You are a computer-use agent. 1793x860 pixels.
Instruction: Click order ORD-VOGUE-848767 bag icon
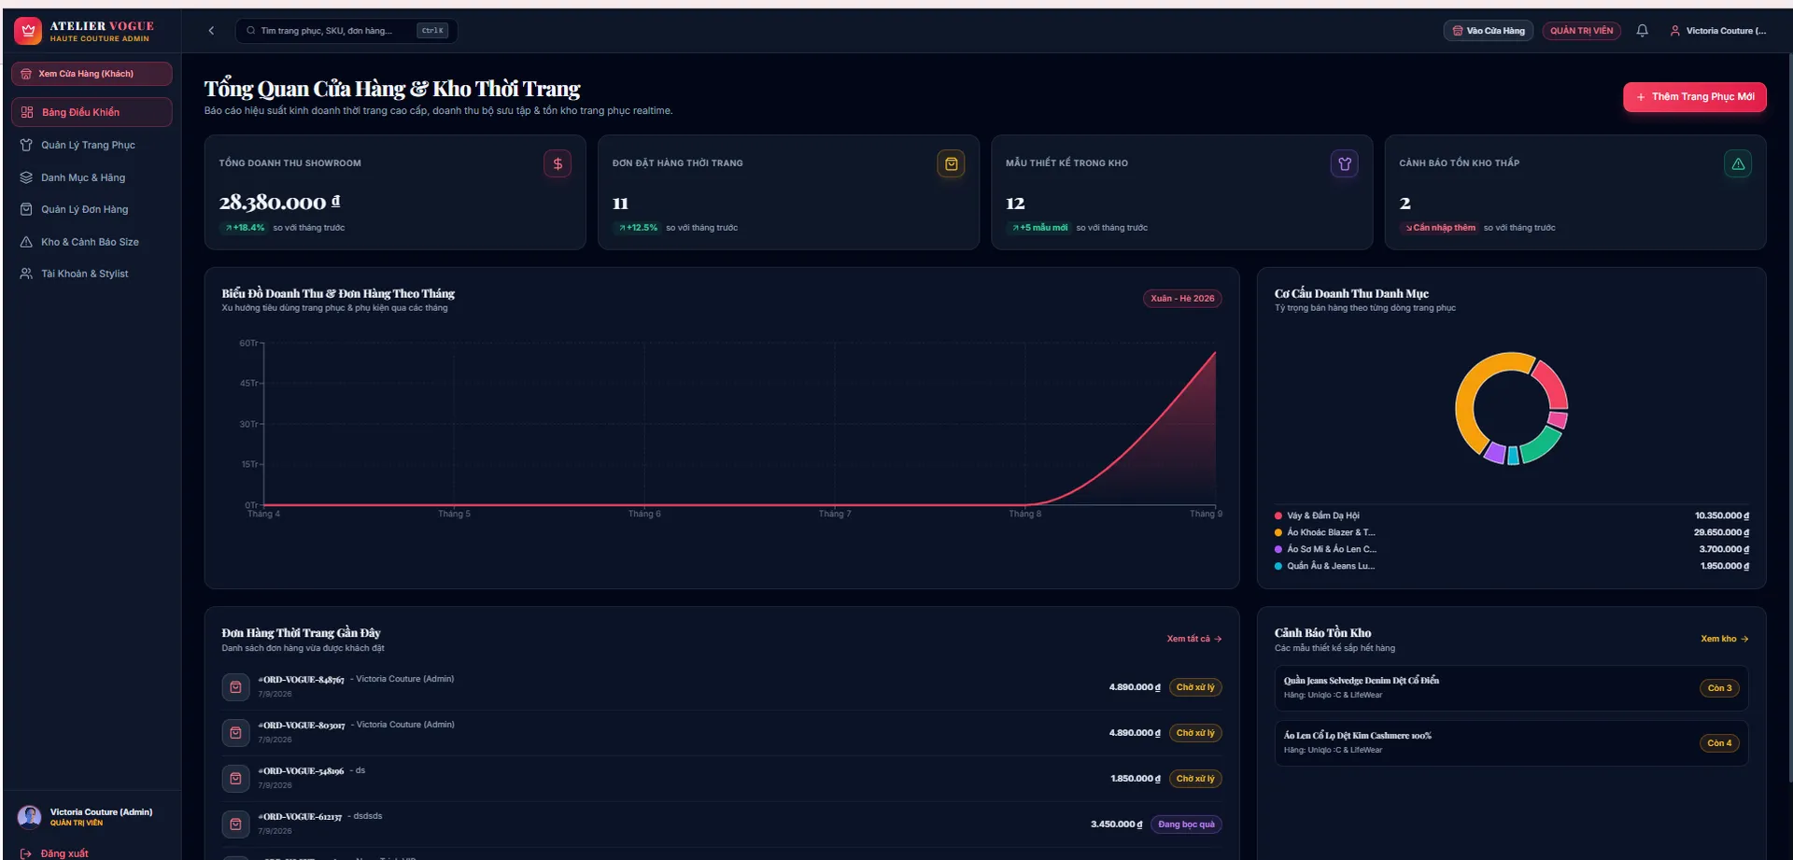click(x=235, y=687)
